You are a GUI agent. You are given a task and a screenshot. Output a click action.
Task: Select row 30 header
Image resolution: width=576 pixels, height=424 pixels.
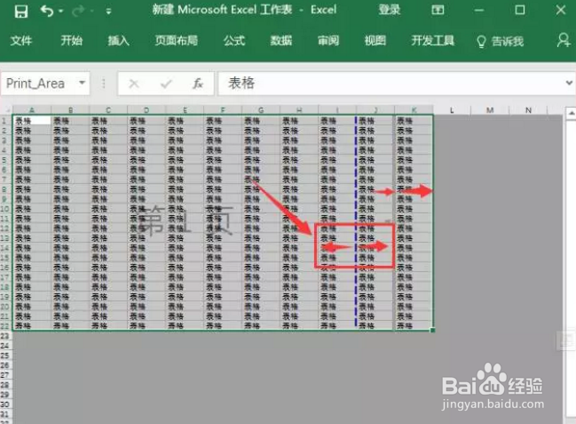tap(5, 404)
